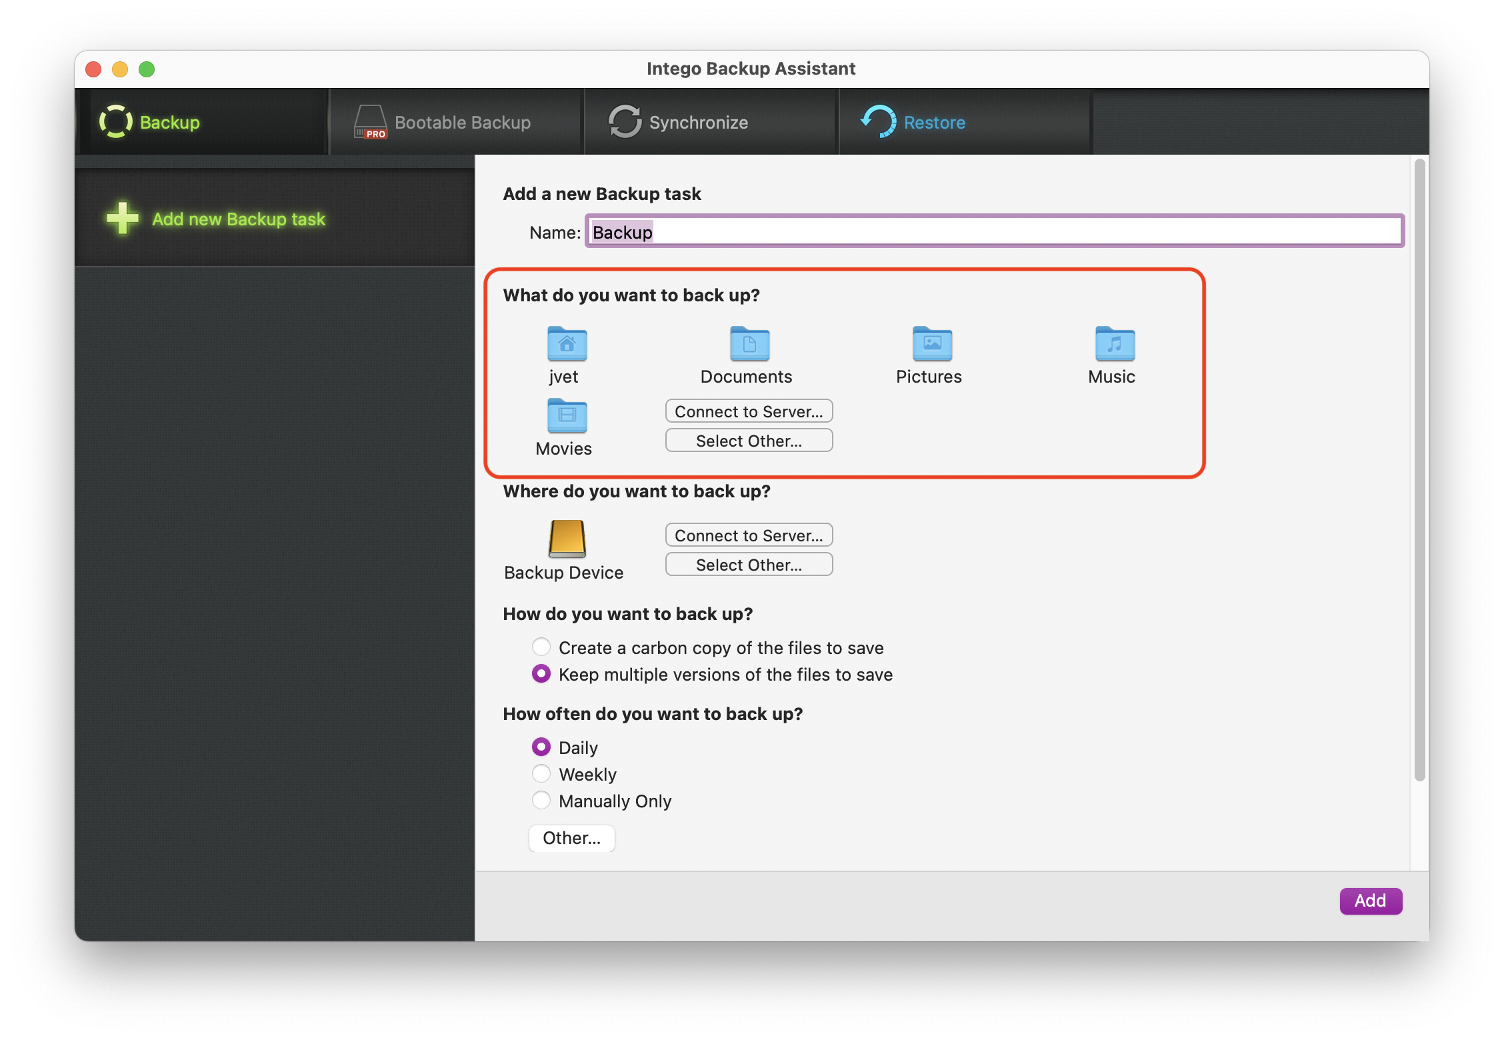Open the Other... frequency options
The width and height of the screenshot is (1504, 1040).
click(572, 838)
